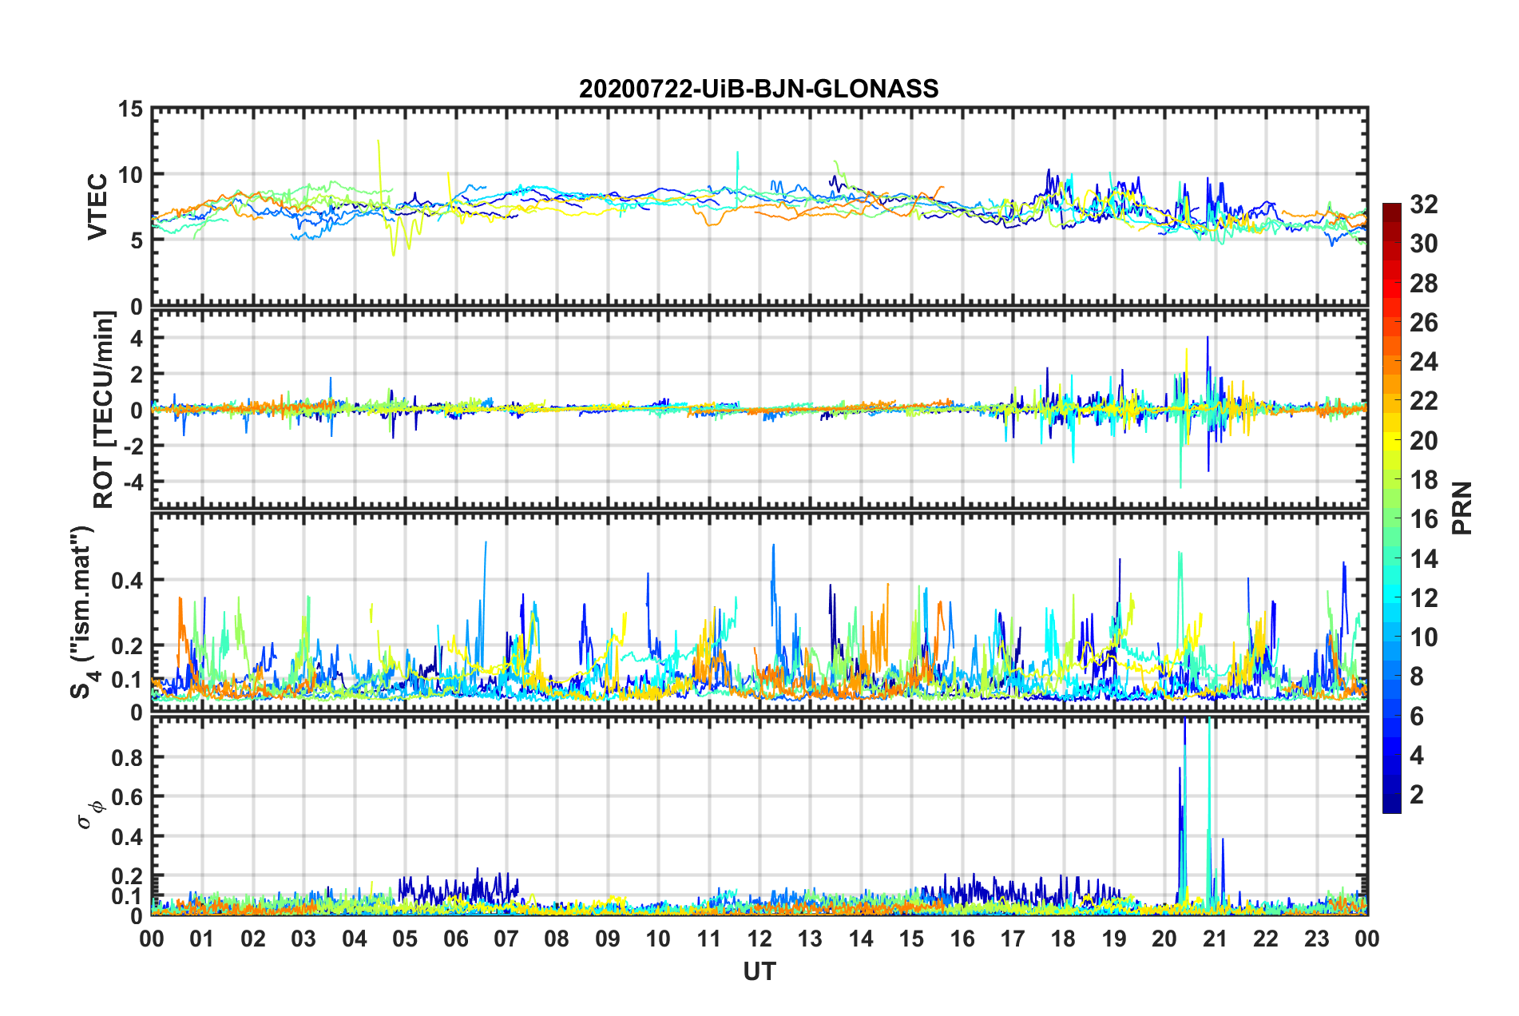The image size is (1519, 1016).
Task: Click ROT axis tick value -4
Action: [133, 482]
